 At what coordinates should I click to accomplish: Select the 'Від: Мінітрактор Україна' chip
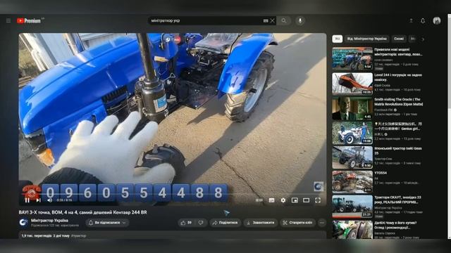(366, 39)
